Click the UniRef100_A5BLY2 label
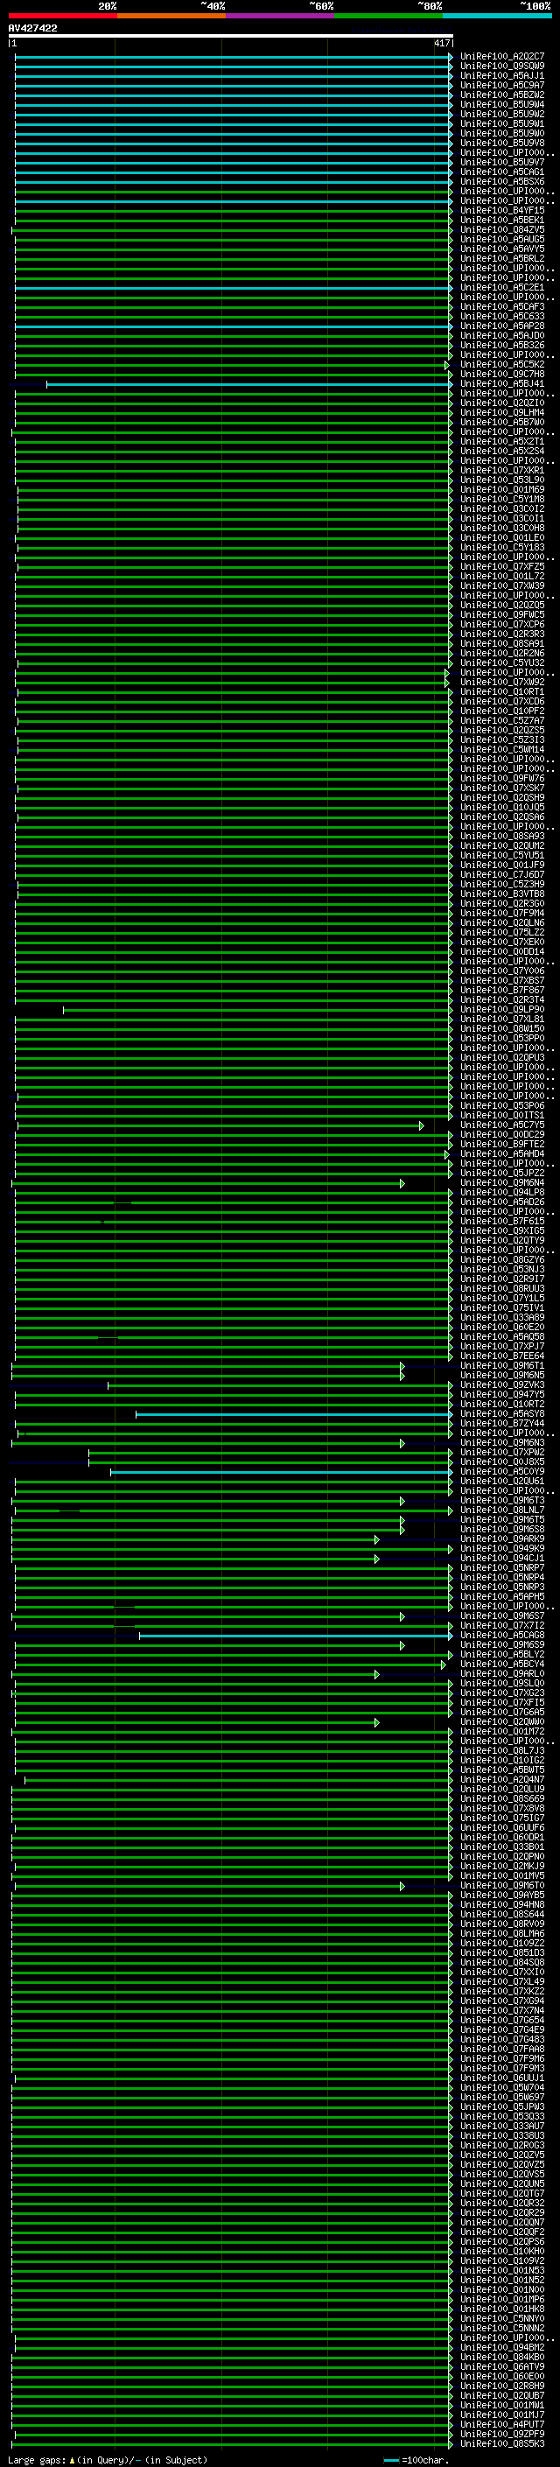Image resolution: width=560 pixels, height=2467 pixels. (502, 1655)
